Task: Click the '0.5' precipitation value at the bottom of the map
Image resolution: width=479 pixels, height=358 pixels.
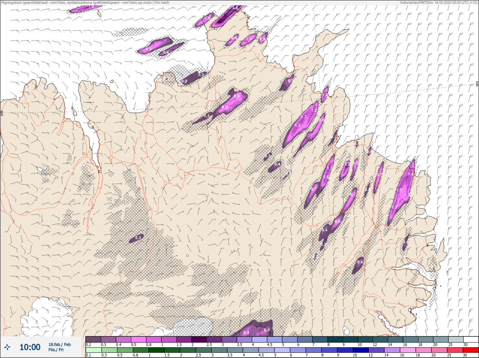Action: coord(246,333)
